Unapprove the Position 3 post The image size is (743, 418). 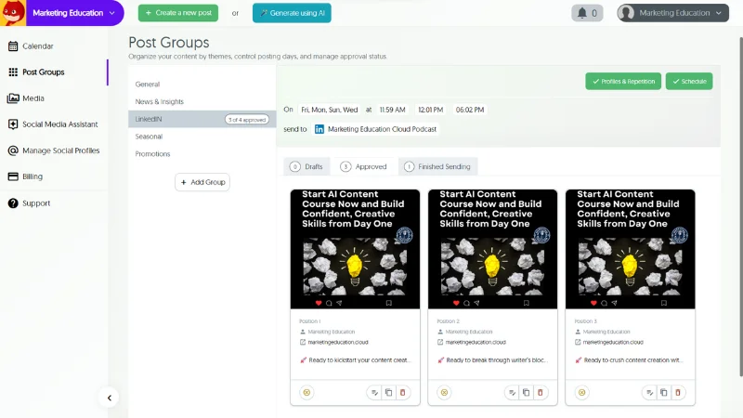[581, 393]
